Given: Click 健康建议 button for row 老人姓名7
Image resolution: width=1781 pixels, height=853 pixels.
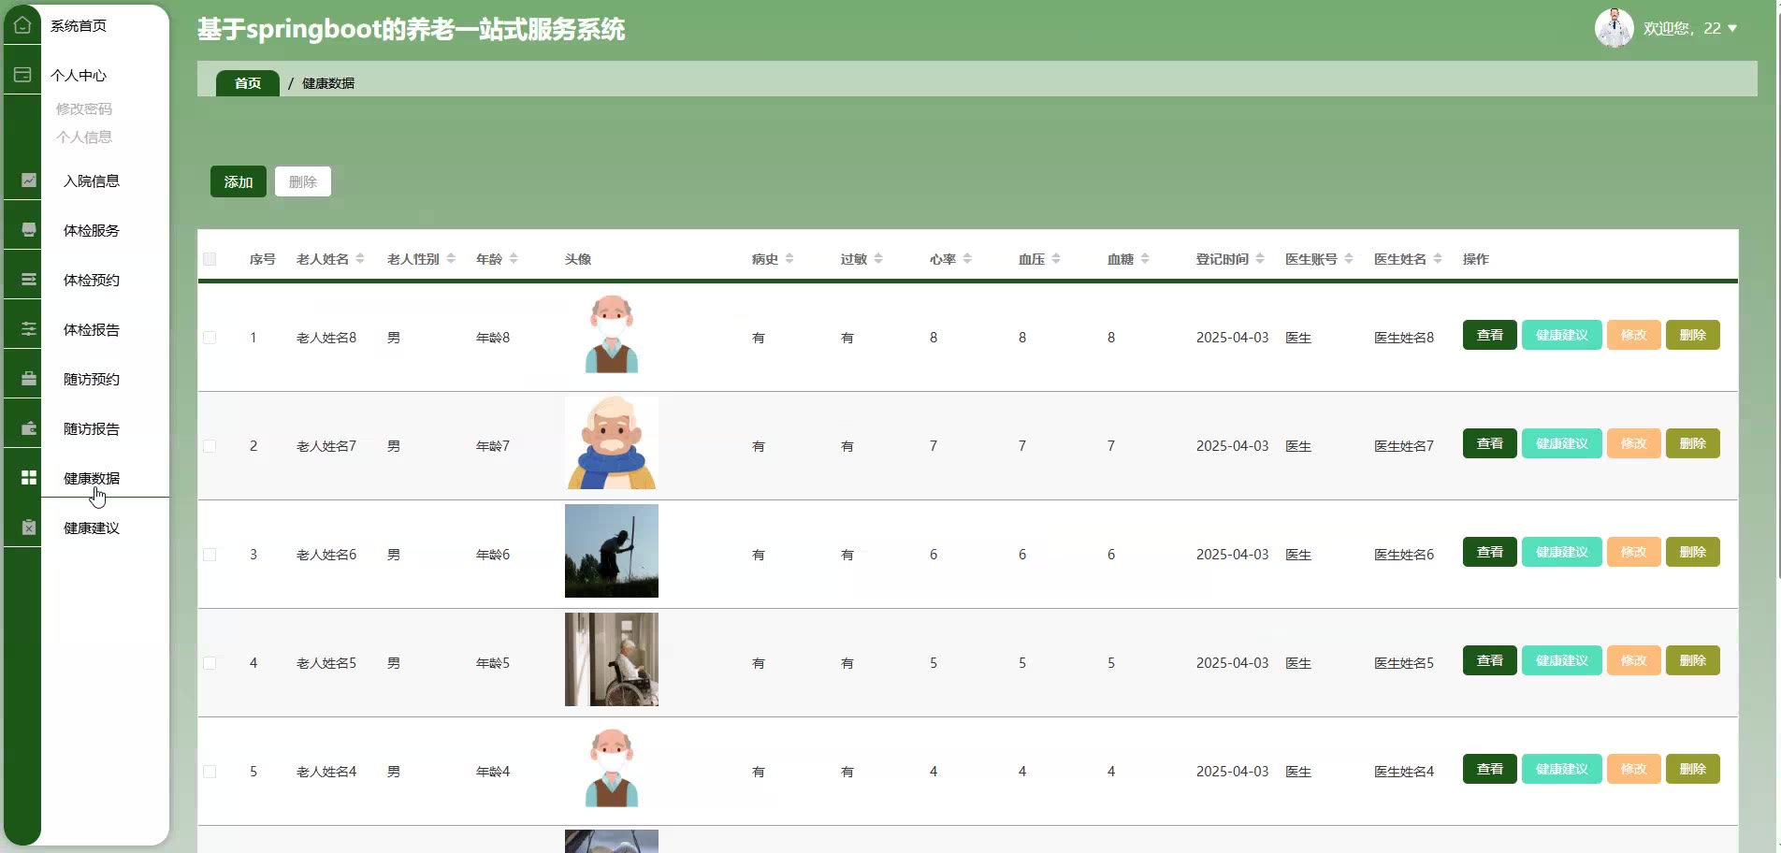Looking at the screenshot, I should (1562, 443).
